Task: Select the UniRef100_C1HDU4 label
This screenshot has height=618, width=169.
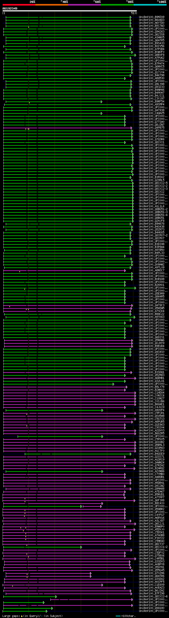Action: pyautogui.click(x=152, y=393)
